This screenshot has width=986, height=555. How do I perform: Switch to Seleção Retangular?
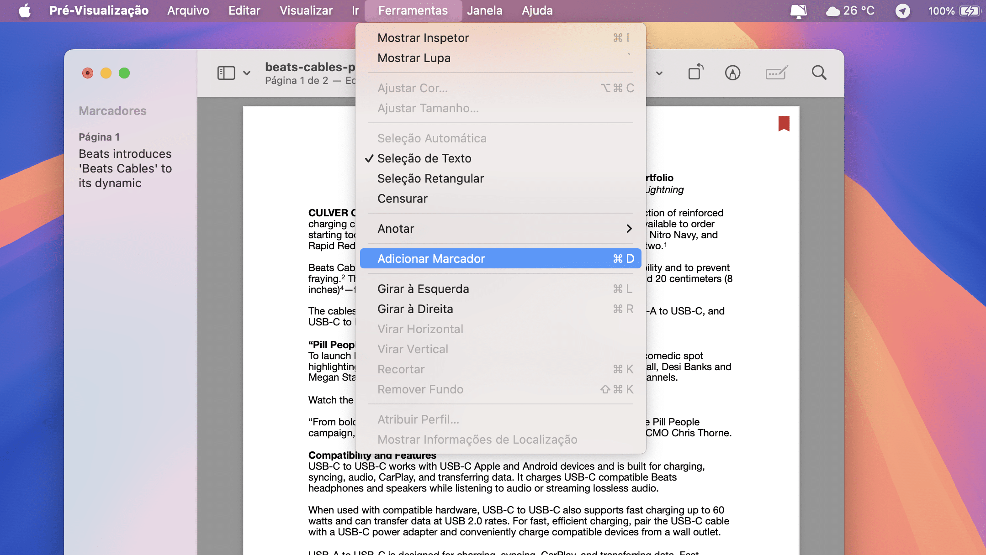pyautogui.click(x=501, y=178)
